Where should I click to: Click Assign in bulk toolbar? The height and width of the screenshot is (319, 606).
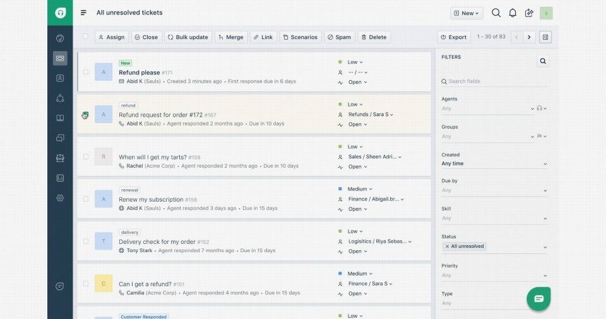coord(112,37)
